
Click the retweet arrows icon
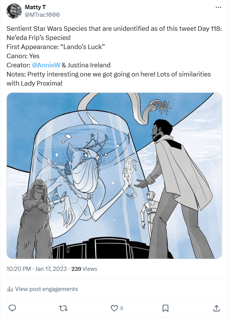(63, 308)
